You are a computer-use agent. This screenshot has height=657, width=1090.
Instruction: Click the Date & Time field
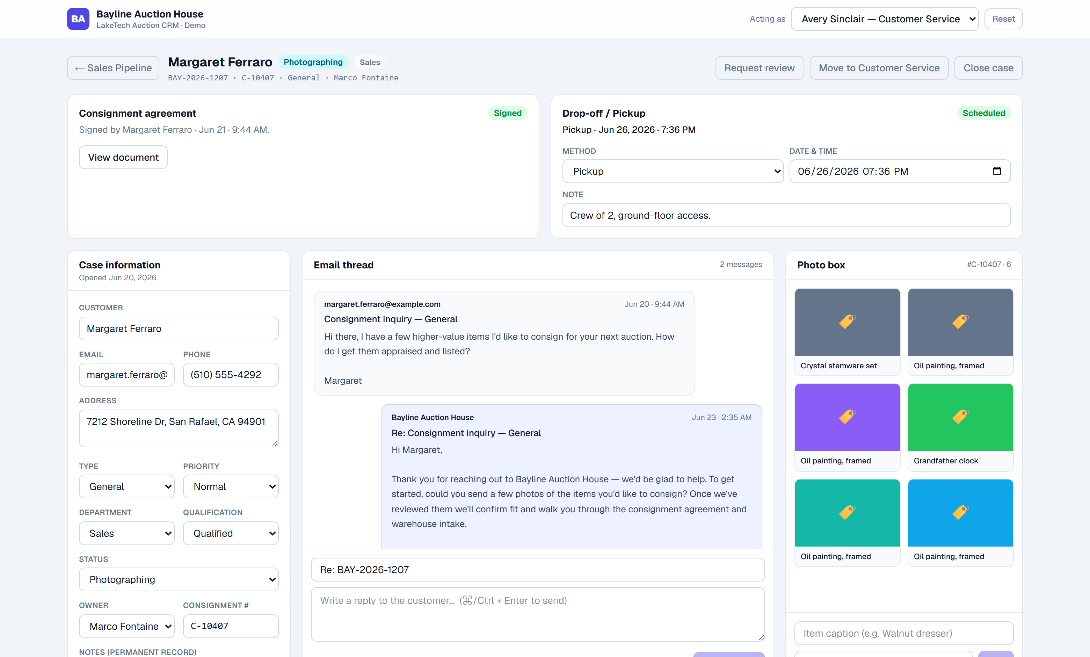click(900, 171)
